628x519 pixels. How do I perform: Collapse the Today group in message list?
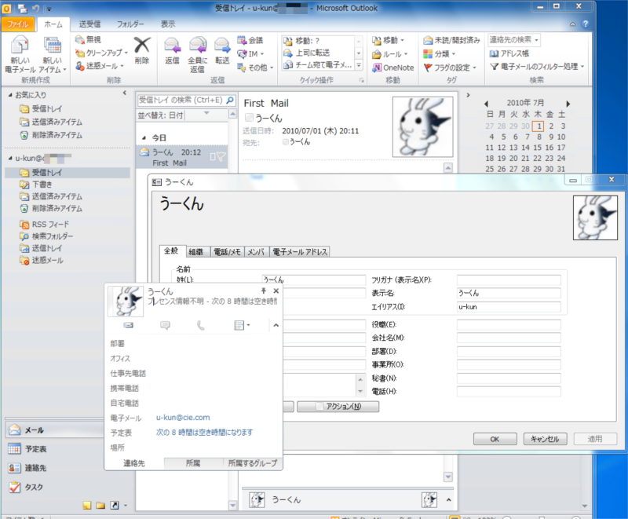tap(144, 137)
